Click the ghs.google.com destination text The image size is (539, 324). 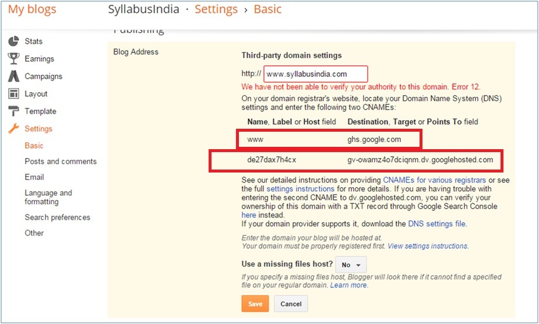tap(374, 140)
